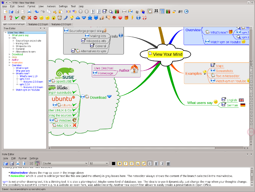
Task: Open the black text color swatch
Action: click(x=114, y=164)
